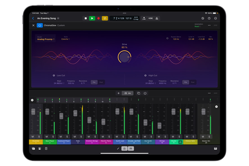
Task: Enable the High Cut filter
Action: click(x=145, y=76)
